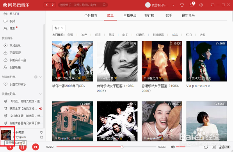Image resolution: width=233 pixels, height=152 pixels.
Task: Filter by the 华语 hot tag
Action: point(70,35)
